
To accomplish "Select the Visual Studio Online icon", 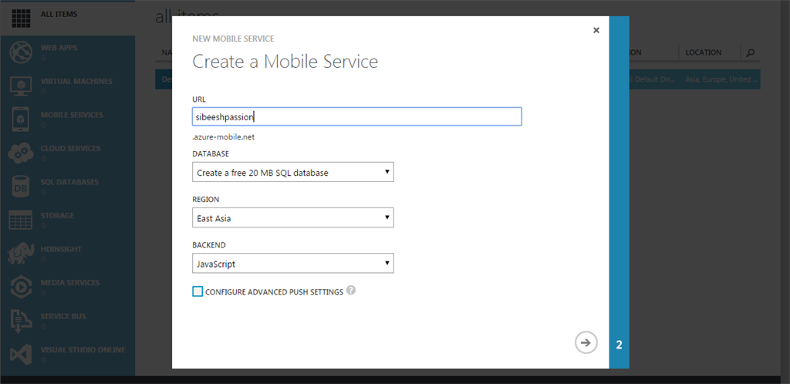I will [x=20, y=354].
